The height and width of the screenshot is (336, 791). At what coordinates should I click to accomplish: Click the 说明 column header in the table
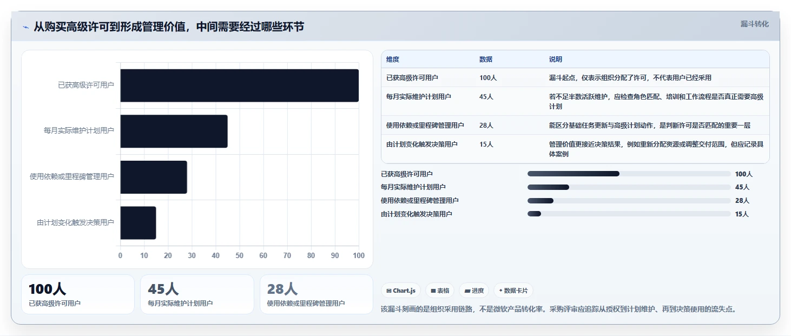click(556, 60)
